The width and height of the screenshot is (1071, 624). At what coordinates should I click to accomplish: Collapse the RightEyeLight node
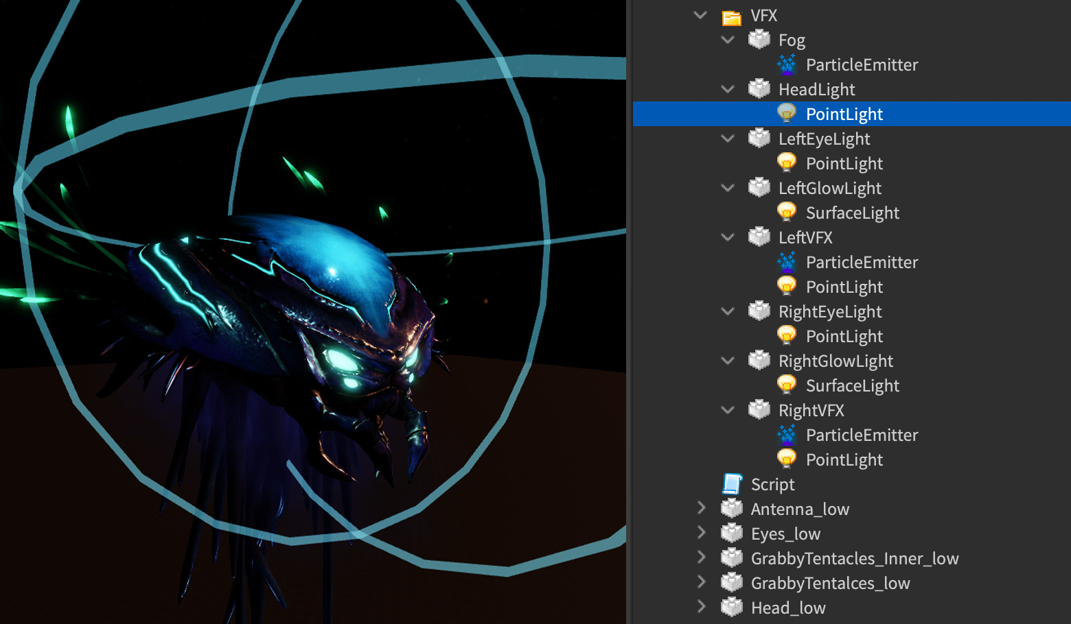[x=728, y=311]
